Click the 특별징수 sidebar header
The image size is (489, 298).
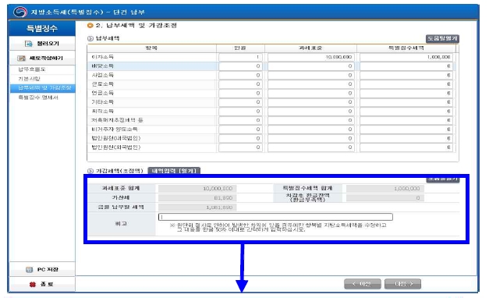click(x=42, y=28)
